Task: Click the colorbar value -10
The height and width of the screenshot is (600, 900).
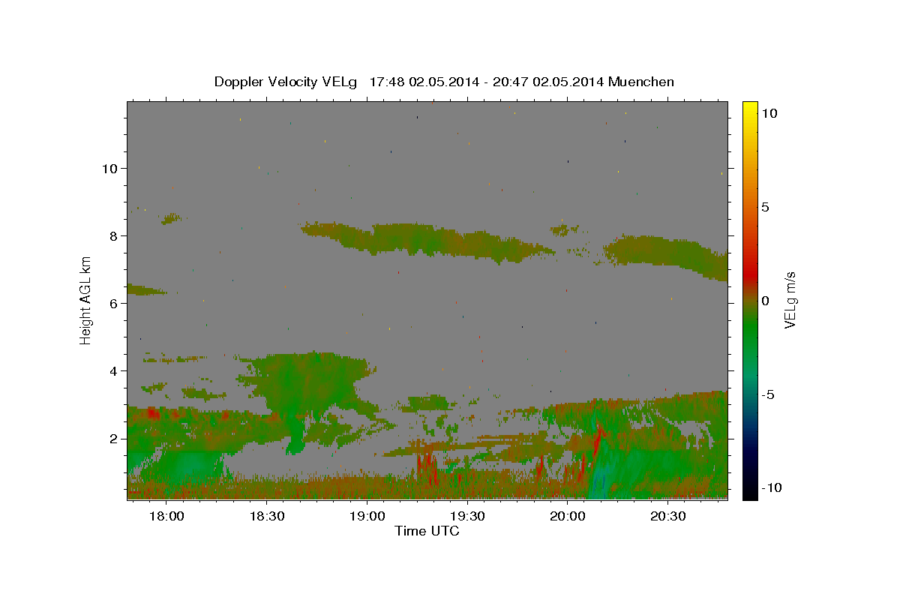Action: [770, 488]
